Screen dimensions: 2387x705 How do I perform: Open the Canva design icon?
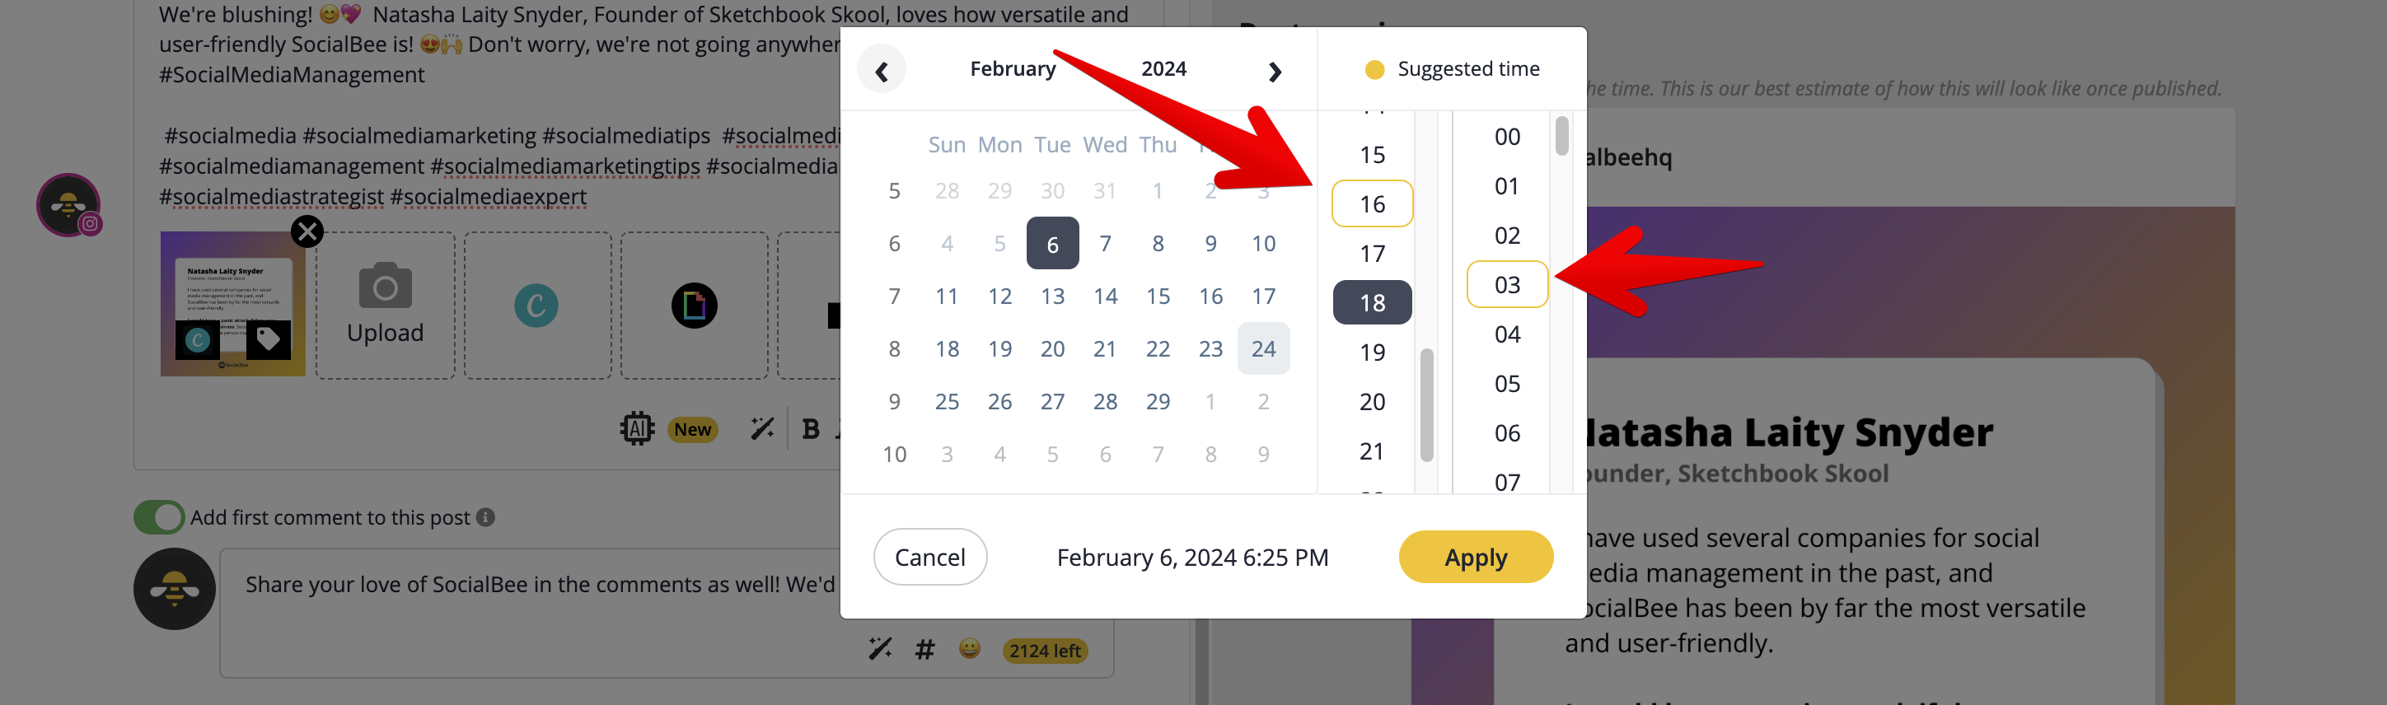536,306
